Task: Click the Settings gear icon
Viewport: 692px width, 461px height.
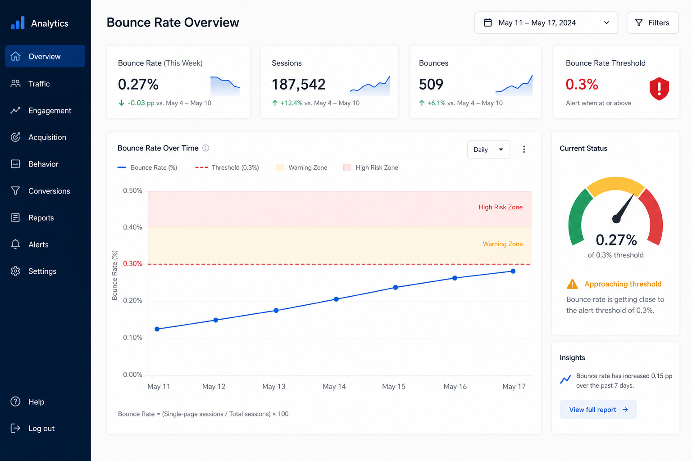Action: point(15,271)
